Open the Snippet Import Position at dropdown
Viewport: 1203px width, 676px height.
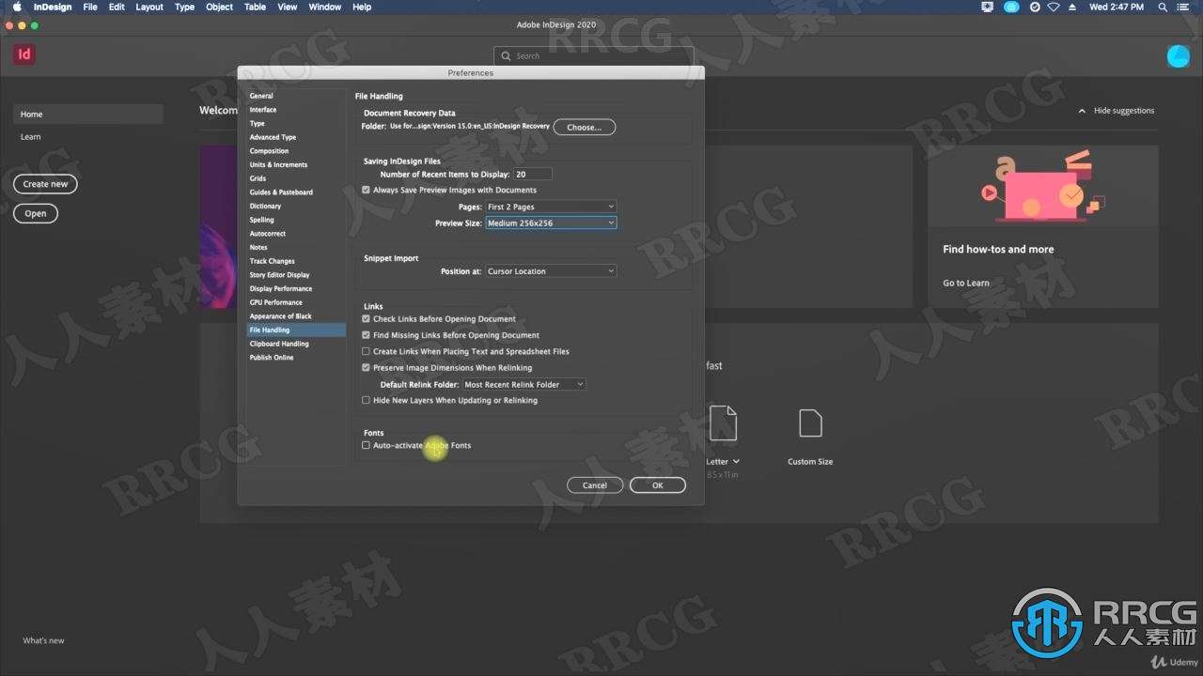click(x=551, y=271)
